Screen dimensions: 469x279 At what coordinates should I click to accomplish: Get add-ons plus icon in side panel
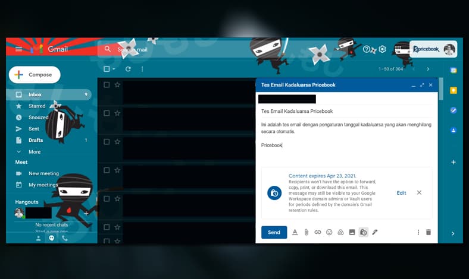(x=454, y=162)
